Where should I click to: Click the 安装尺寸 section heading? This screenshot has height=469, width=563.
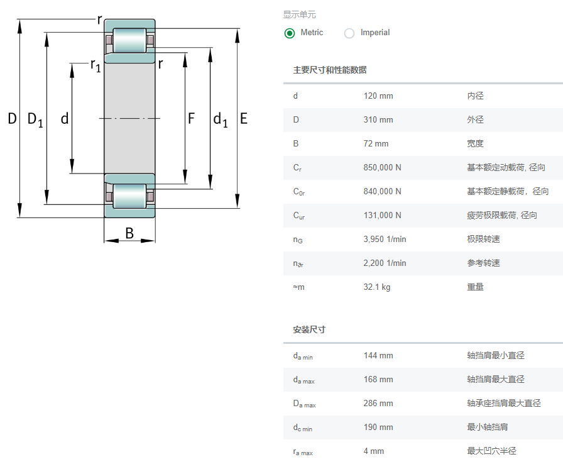click(x=309, y=329)
